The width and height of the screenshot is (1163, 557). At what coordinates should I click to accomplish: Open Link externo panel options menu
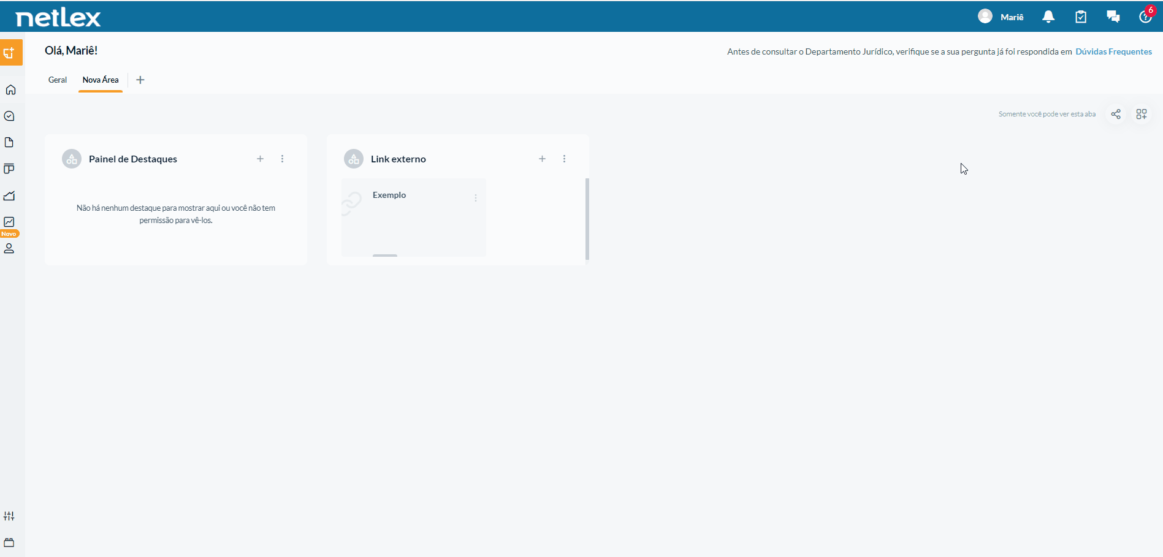coord(564,159)
